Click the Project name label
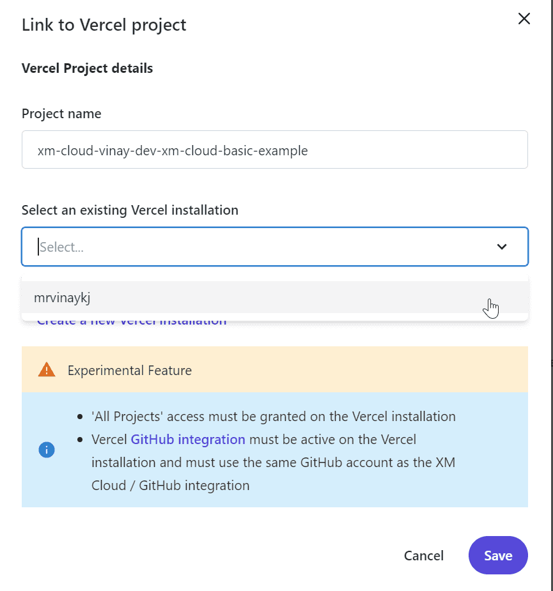The width and height of the screenshot is (553, 591). click(61, 114)
